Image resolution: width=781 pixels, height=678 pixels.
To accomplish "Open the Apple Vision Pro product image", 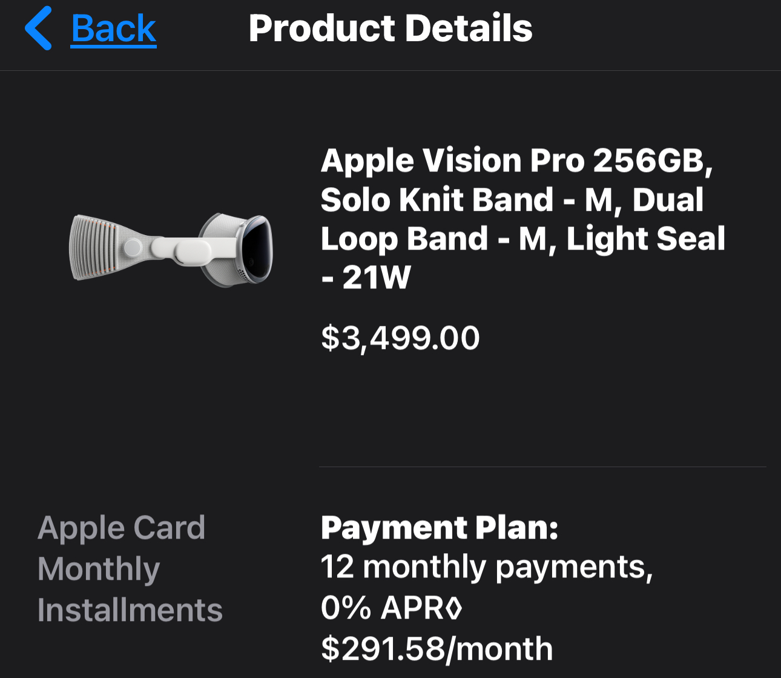I will (172, 248).
